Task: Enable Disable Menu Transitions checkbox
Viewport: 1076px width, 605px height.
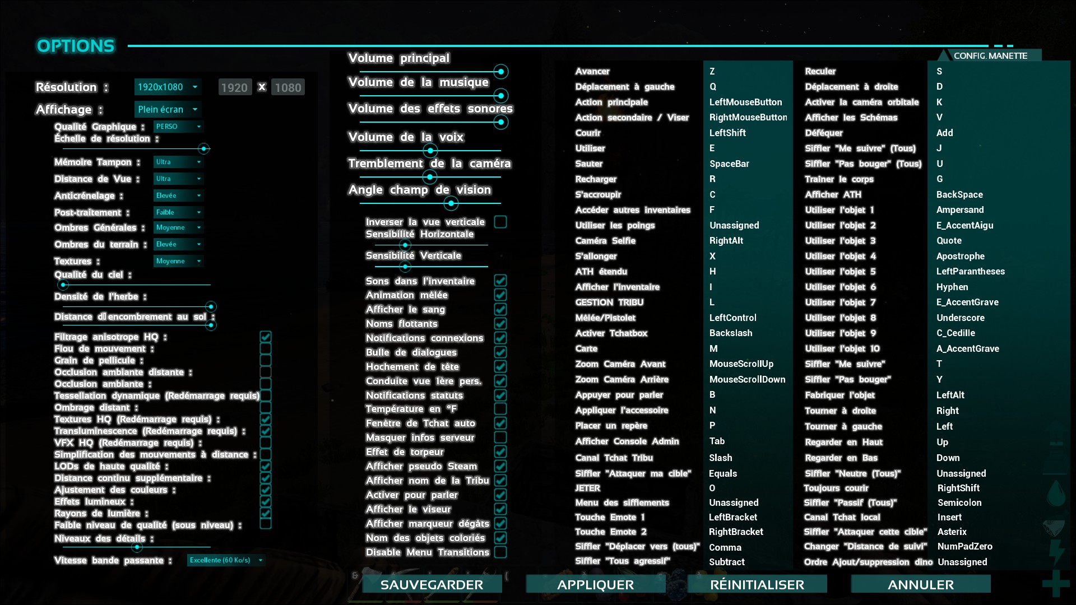Action: click(x=500, y=552)
